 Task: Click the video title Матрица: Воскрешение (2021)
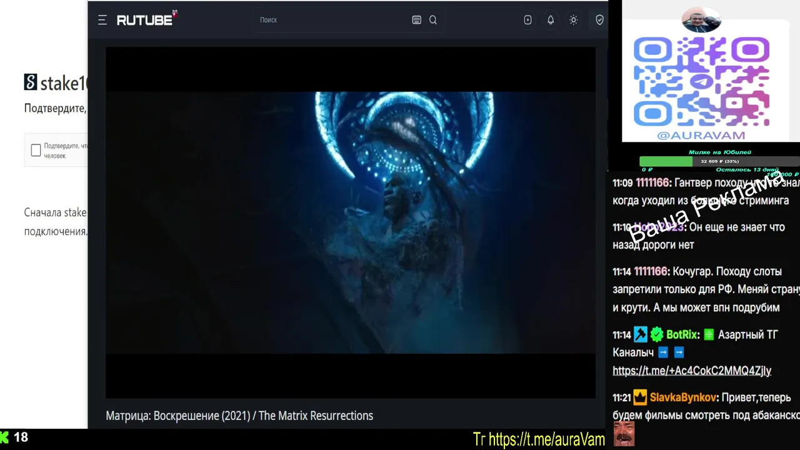click(239, 416)
